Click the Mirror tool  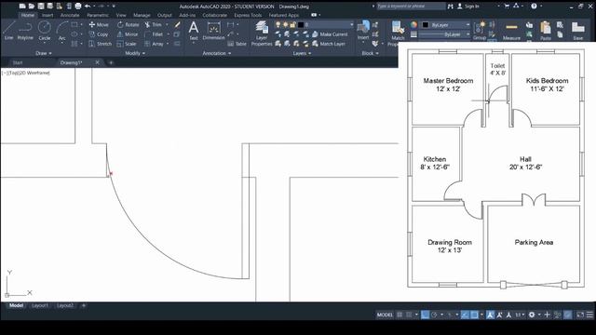point(128,34)
